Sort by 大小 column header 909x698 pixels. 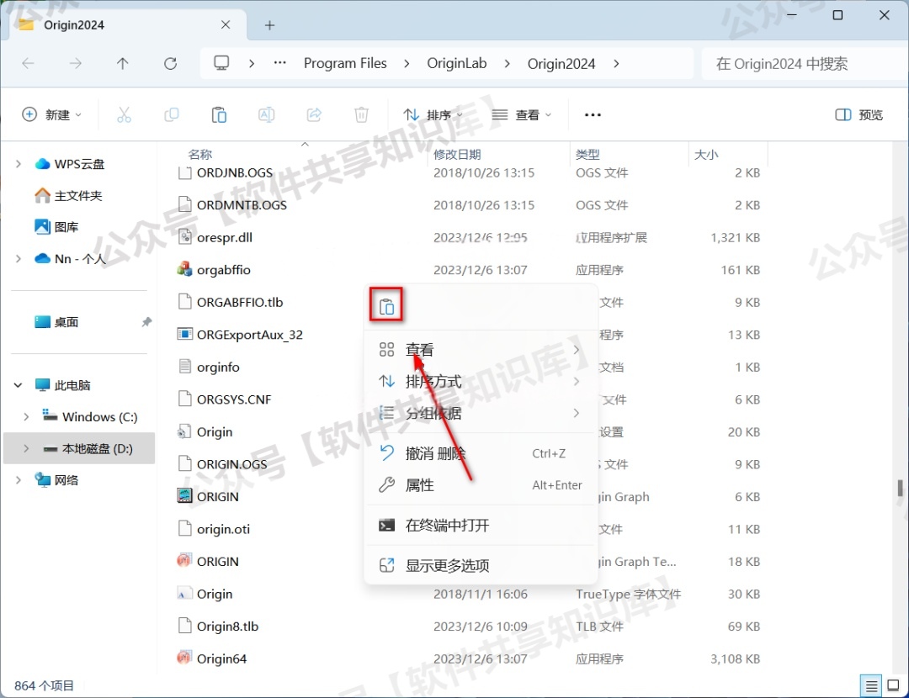[x=706, y=154]
